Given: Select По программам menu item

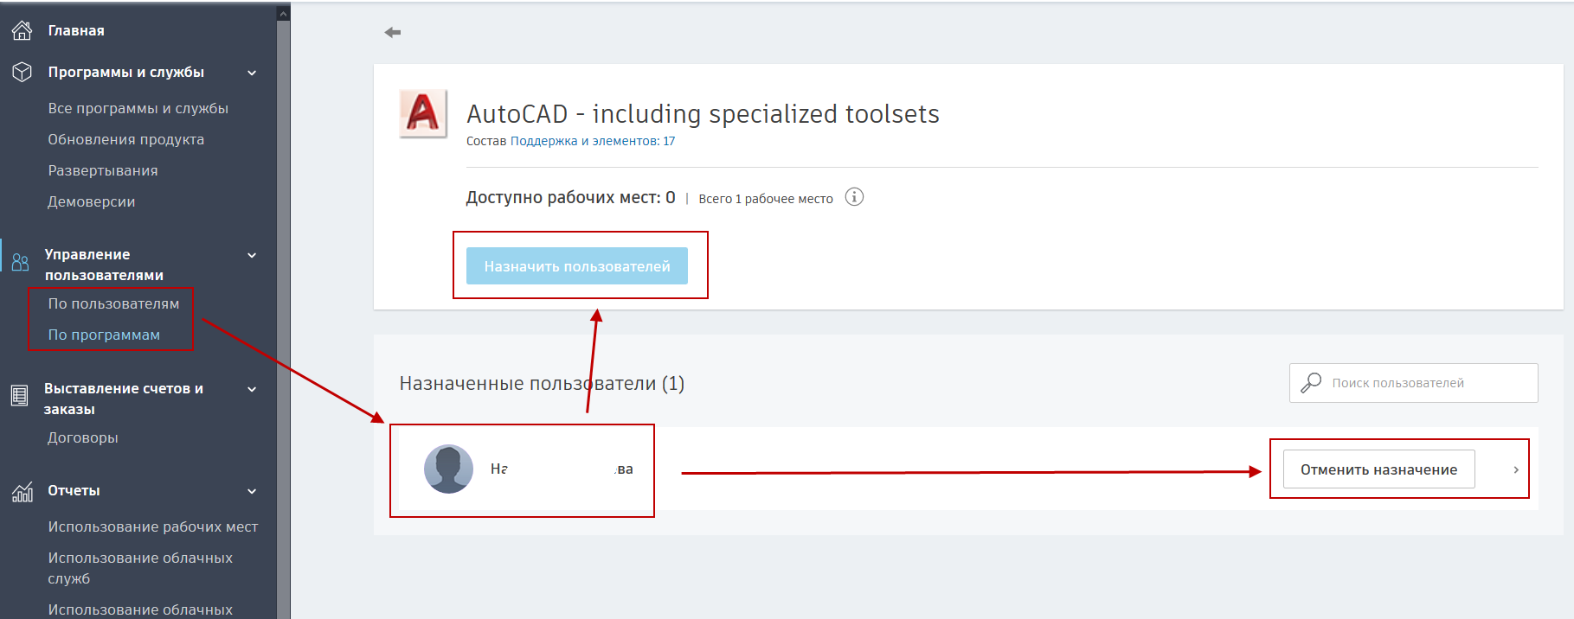Looking at the screenshot, I should pos(104,335).
